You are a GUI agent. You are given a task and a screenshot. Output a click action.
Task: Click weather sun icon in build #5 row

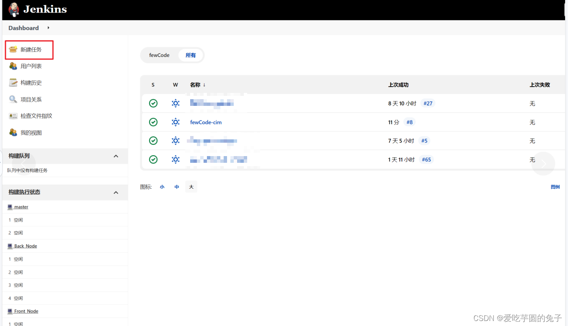176,141
